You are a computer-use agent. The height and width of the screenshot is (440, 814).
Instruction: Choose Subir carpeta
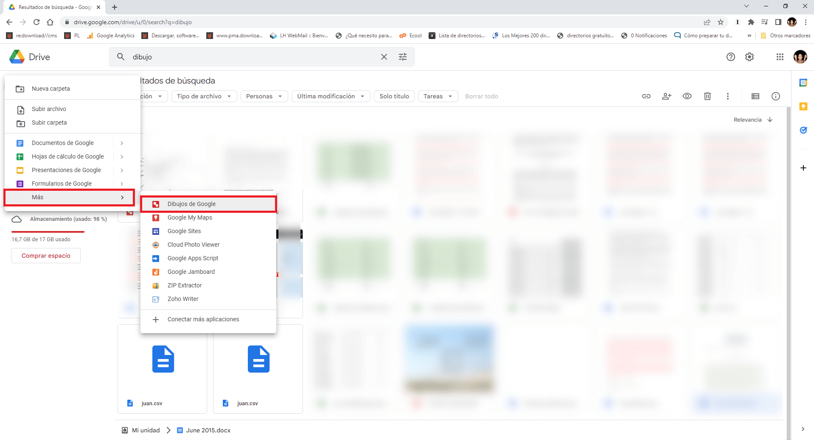tap(73, 123)
